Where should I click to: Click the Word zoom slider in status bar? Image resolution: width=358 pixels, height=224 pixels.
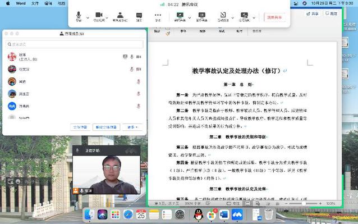(304, 203)
